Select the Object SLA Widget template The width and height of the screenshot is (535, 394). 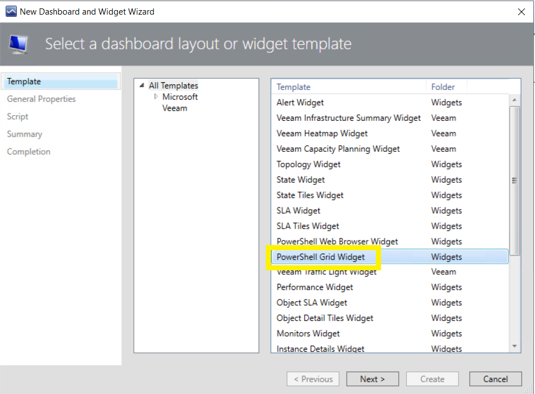click(390, 302)
